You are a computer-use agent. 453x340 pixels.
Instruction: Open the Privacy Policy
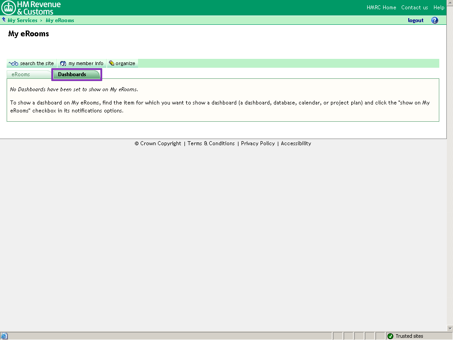(258, 143)
